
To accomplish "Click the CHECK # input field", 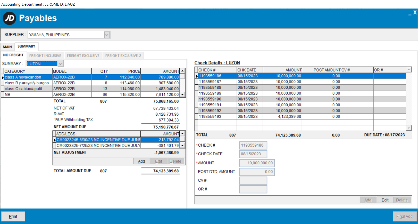I will (x=253, y=145).
